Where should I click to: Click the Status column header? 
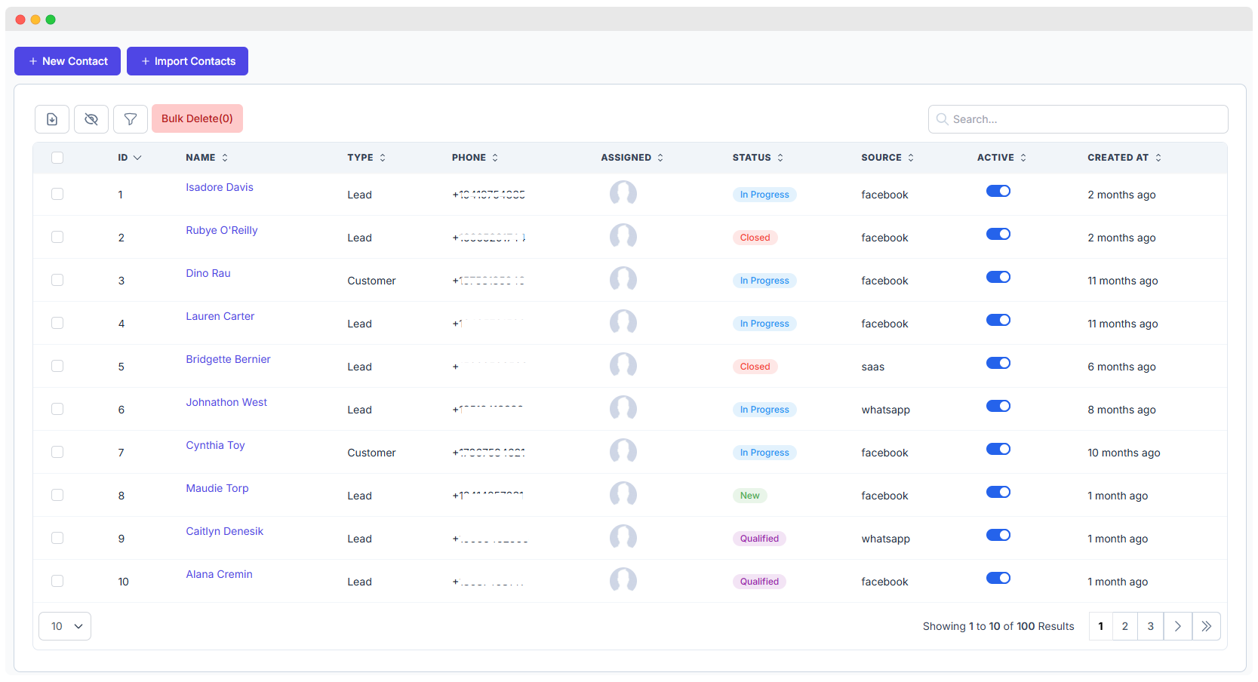pos(752,157)
